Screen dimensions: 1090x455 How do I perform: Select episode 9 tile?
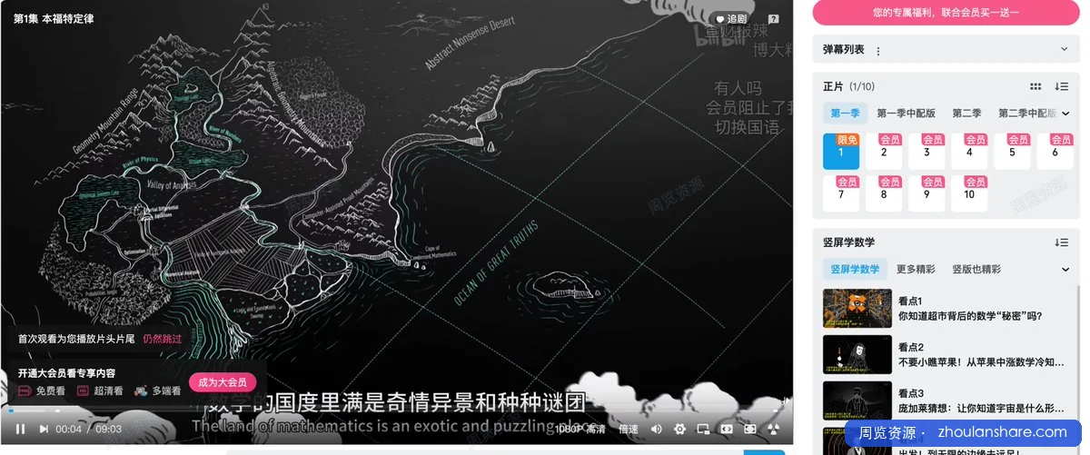coord(926,193)
